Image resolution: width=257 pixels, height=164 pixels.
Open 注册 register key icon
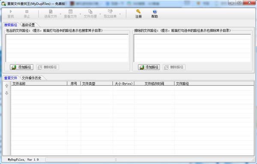(138, 14)
